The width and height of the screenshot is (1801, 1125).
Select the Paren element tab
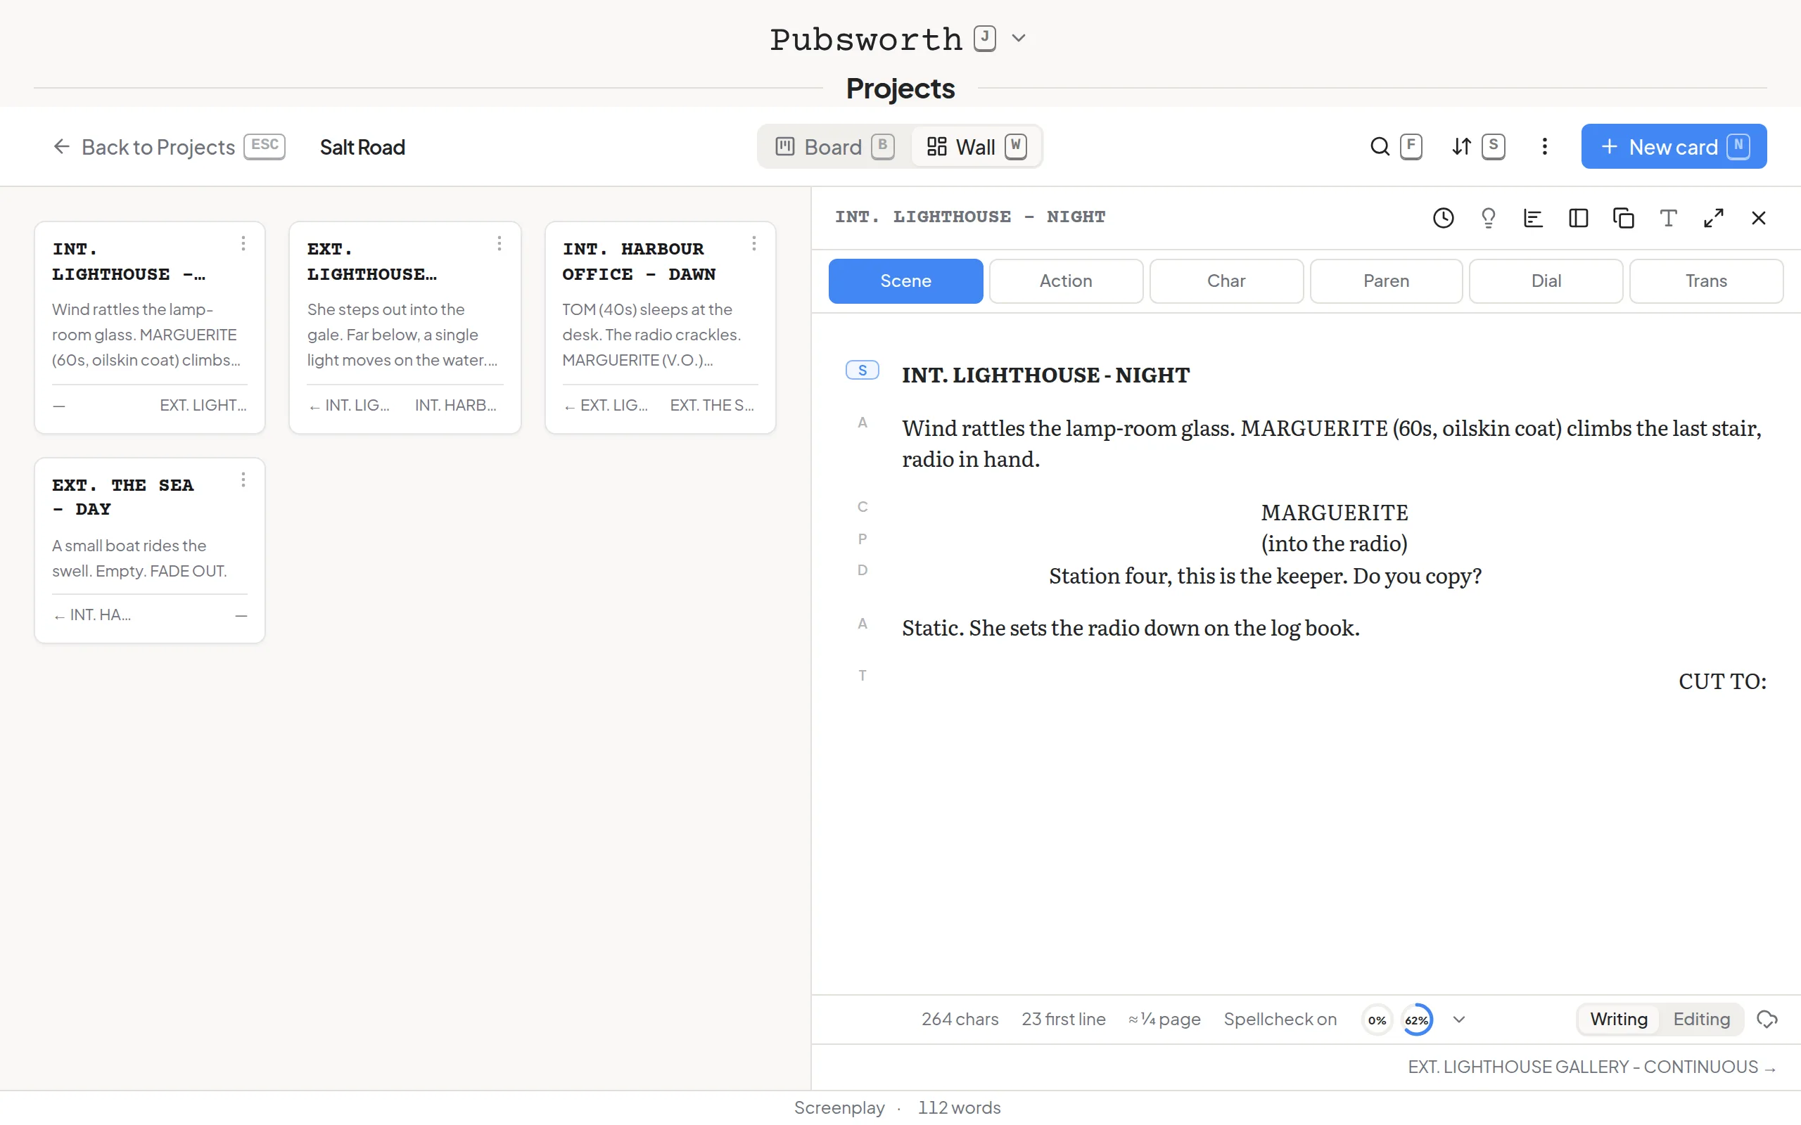point(1386,281)
